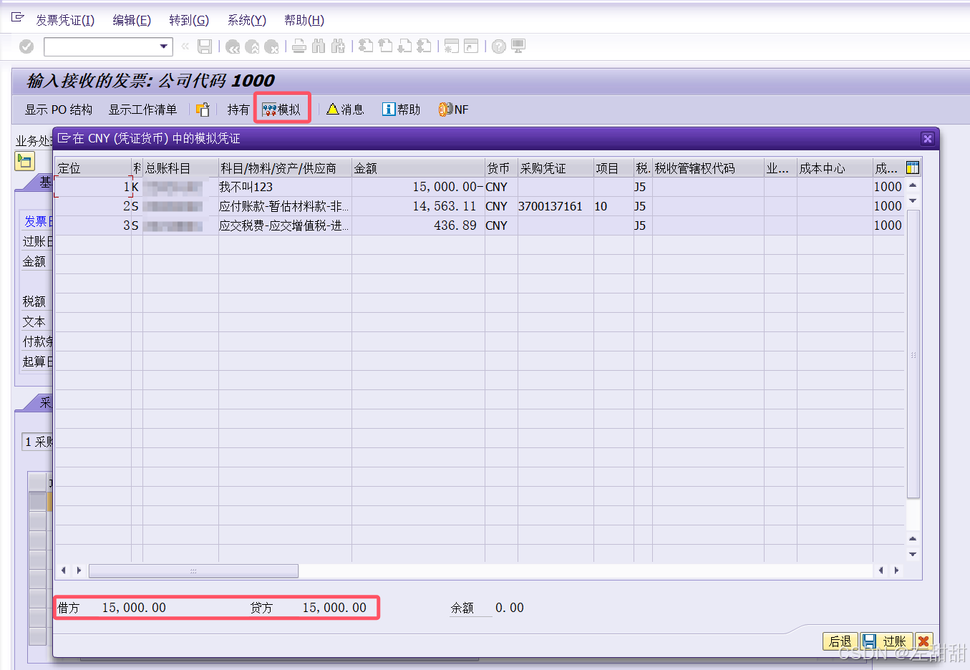Click the 成本中心 column header
This screenshot has height=670, width=970.
(835, 168)
